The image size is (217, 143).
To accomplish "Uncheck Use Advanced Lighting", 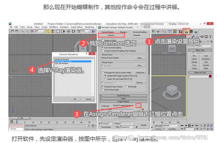I will [102, 47].
